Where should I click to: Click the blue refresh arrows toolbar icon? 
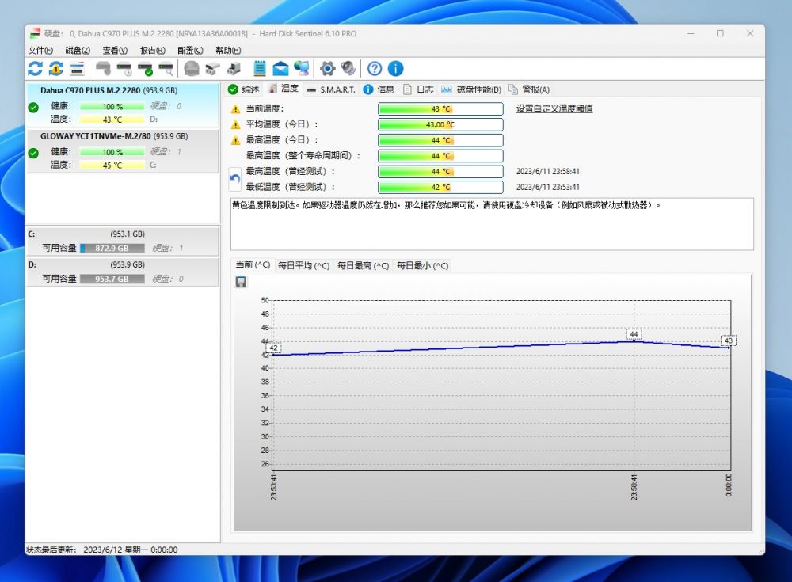point(35,68)
